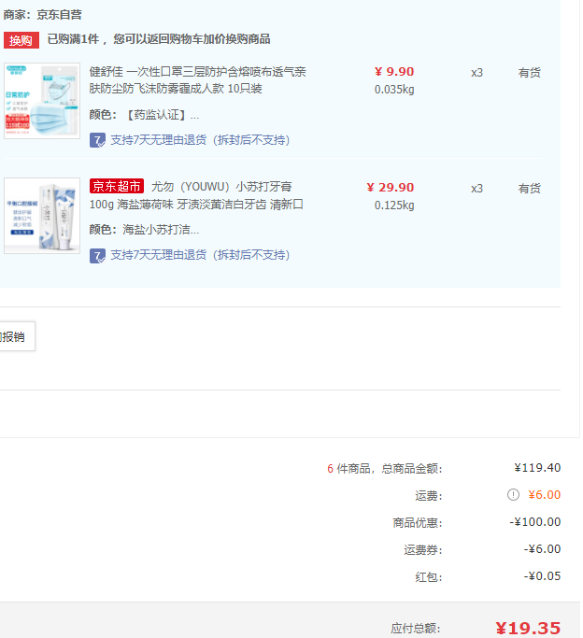The image size is (583, 638).
Task: Click the toothpaste weight 0.125kg text
Action: 394,206
